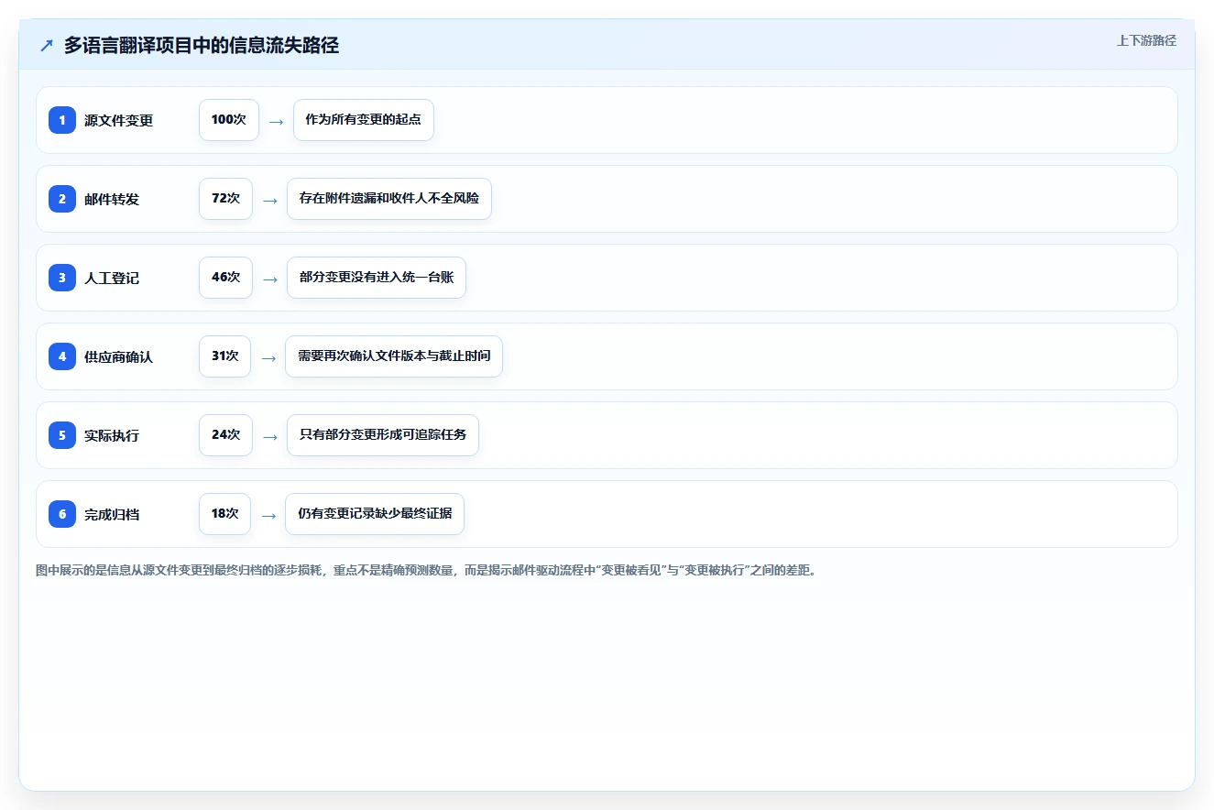
Task: Select the 源文件变更 stage label
Action: 118,120
